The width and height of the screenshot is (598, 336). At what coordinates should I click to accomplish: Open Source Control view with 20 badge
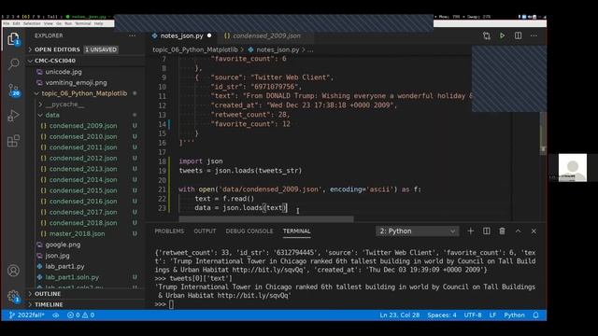point(13,90)
